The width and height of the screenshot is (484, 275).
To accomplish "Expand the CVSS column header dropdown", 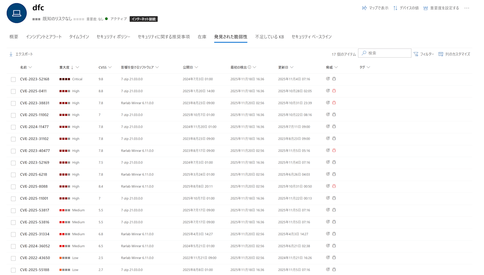I will pos(110,67).
